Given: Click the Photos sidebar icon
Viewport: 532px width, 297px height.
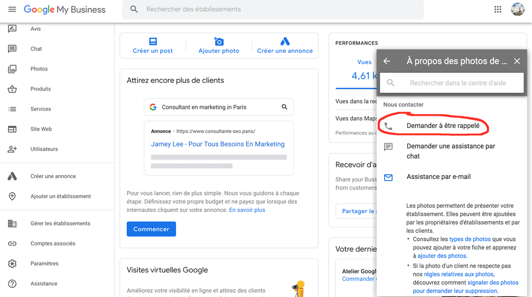Looking at the screenshot, I should coord(12,69).
